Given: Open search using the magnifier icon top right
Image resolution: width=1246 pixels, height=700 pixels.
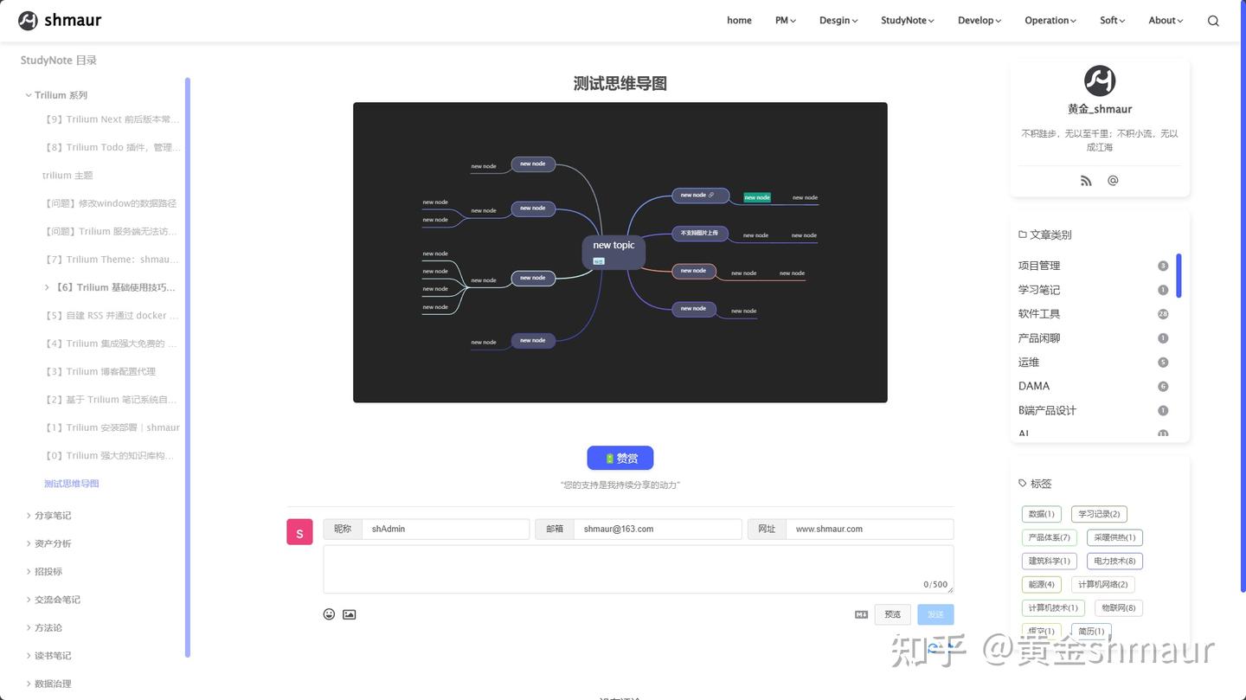Looking at the screenshot, I should [x=1212, y=20].
